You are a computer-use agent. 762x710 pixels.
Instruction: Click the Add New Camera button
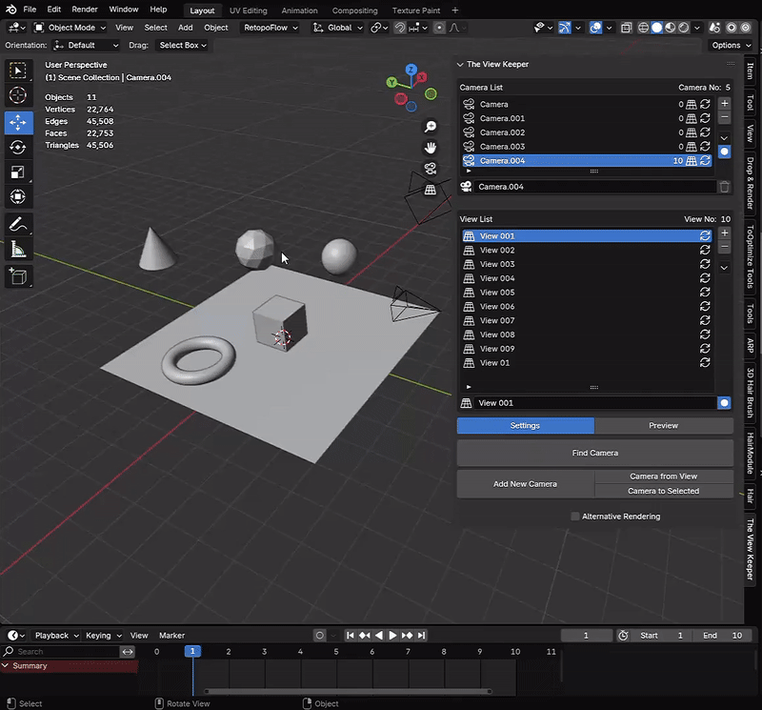point(526,484)
